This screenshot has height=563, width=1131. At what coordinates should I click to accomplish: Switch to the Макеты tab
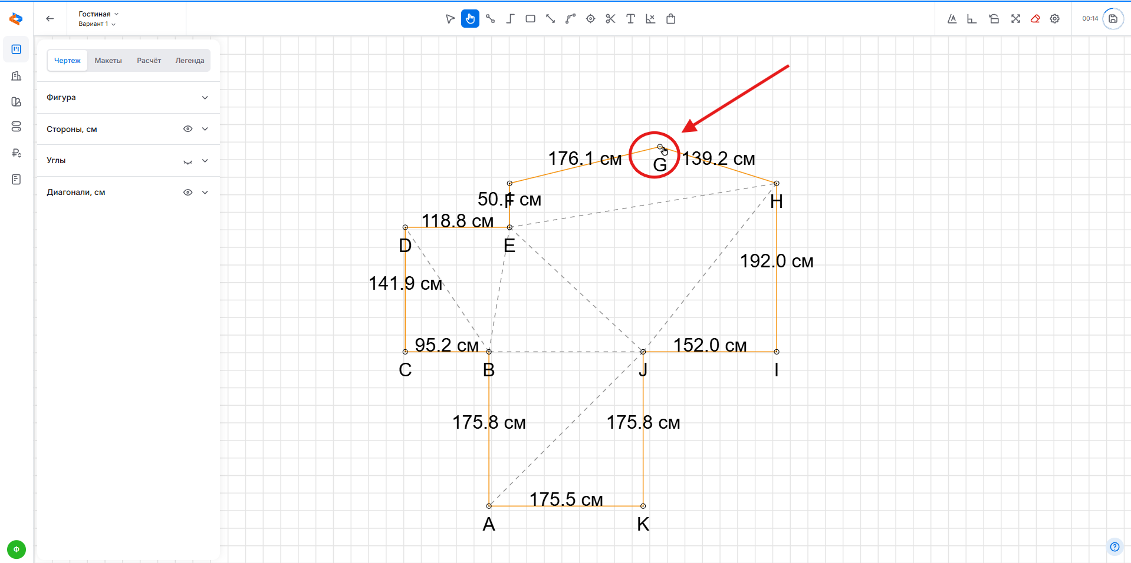pos(108,61)
